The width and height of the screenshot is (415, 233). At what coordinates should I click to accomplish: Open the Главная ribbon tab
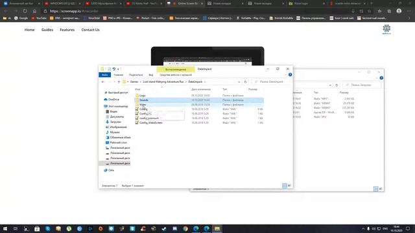coord(118,75)
